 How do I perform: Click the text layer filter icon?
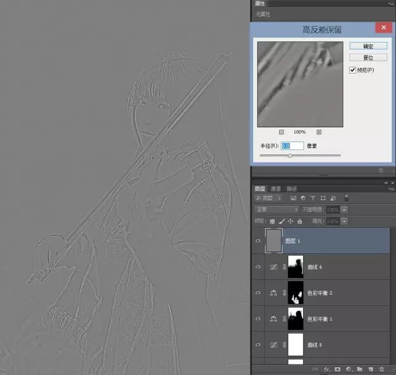pos(314,198)
